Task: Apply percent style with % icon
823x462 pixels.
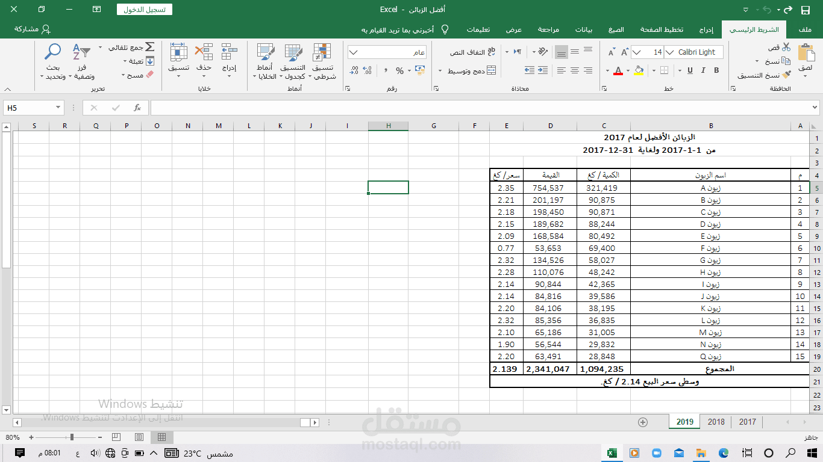Action: pyautogui.click(x=399, y=71)
